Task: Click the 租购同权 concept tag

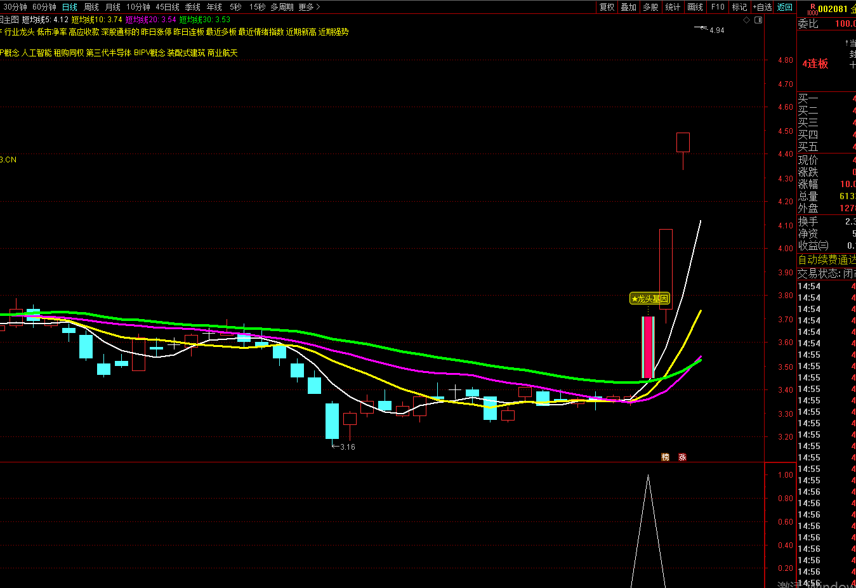Action: [x=69, y=53]
